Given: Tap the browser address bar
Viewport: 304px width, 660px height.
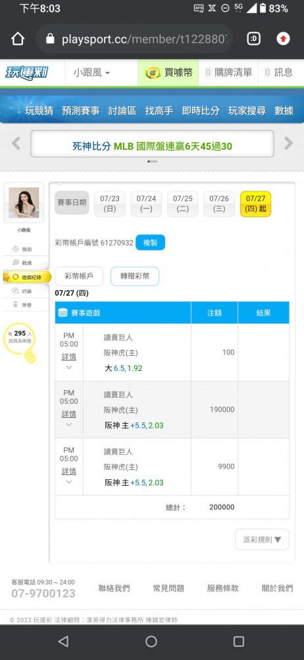Looking at the screenshot, I should coord(134,39).
